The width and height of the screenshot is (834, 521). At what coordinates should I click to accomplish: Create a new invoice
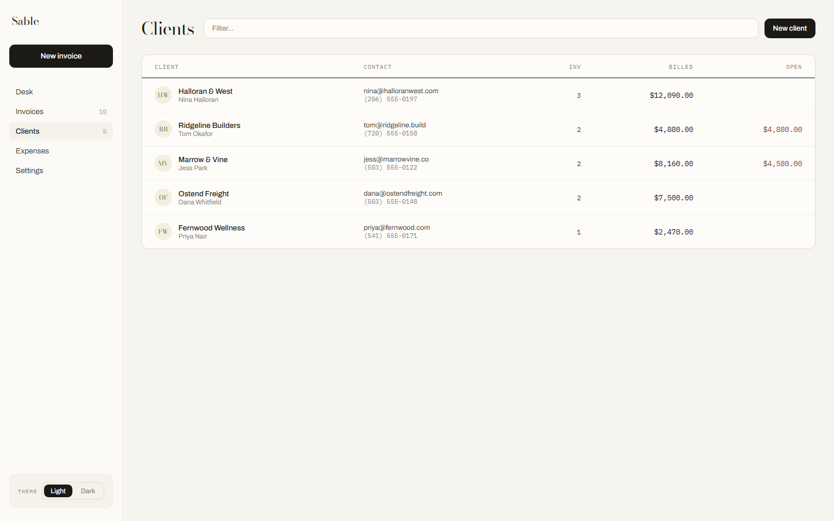pyautogui.click(x=61, y=56)
